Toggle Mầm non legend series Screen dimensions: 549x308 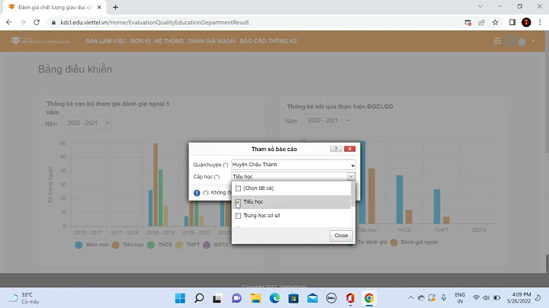[92, 245]
